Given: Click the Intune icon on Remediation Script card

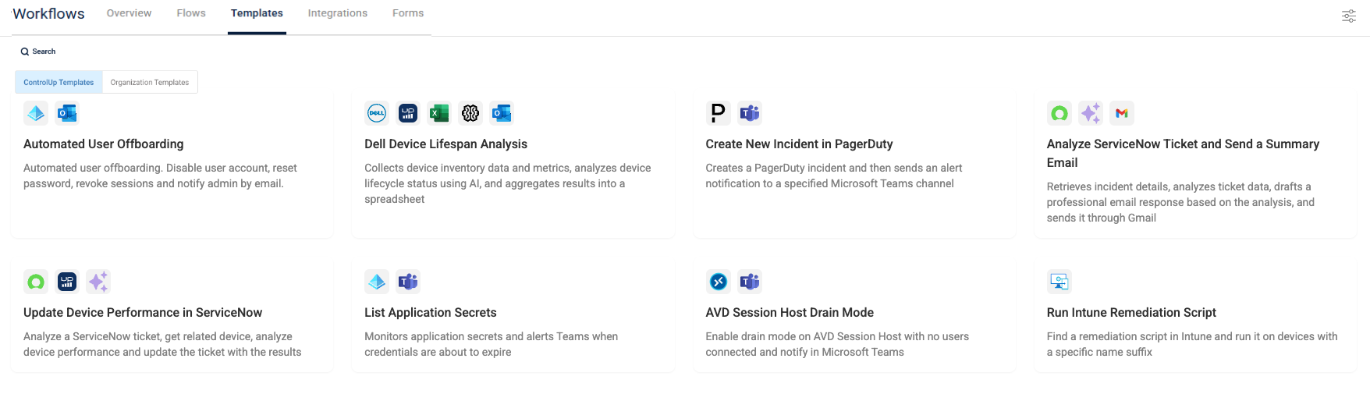Looking at the screenshot, I should pos(1059,282).
